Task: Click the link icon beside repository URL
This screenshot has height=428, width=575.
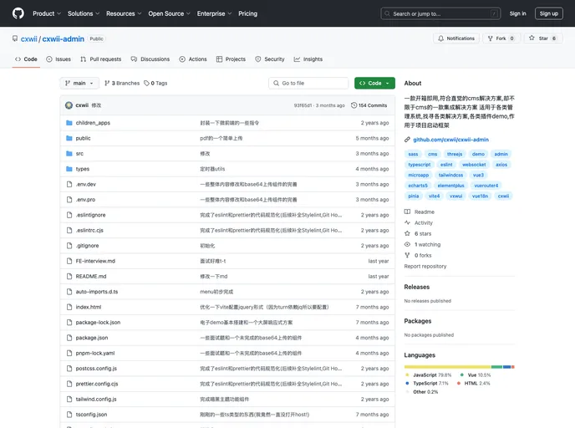Action: 407,140
